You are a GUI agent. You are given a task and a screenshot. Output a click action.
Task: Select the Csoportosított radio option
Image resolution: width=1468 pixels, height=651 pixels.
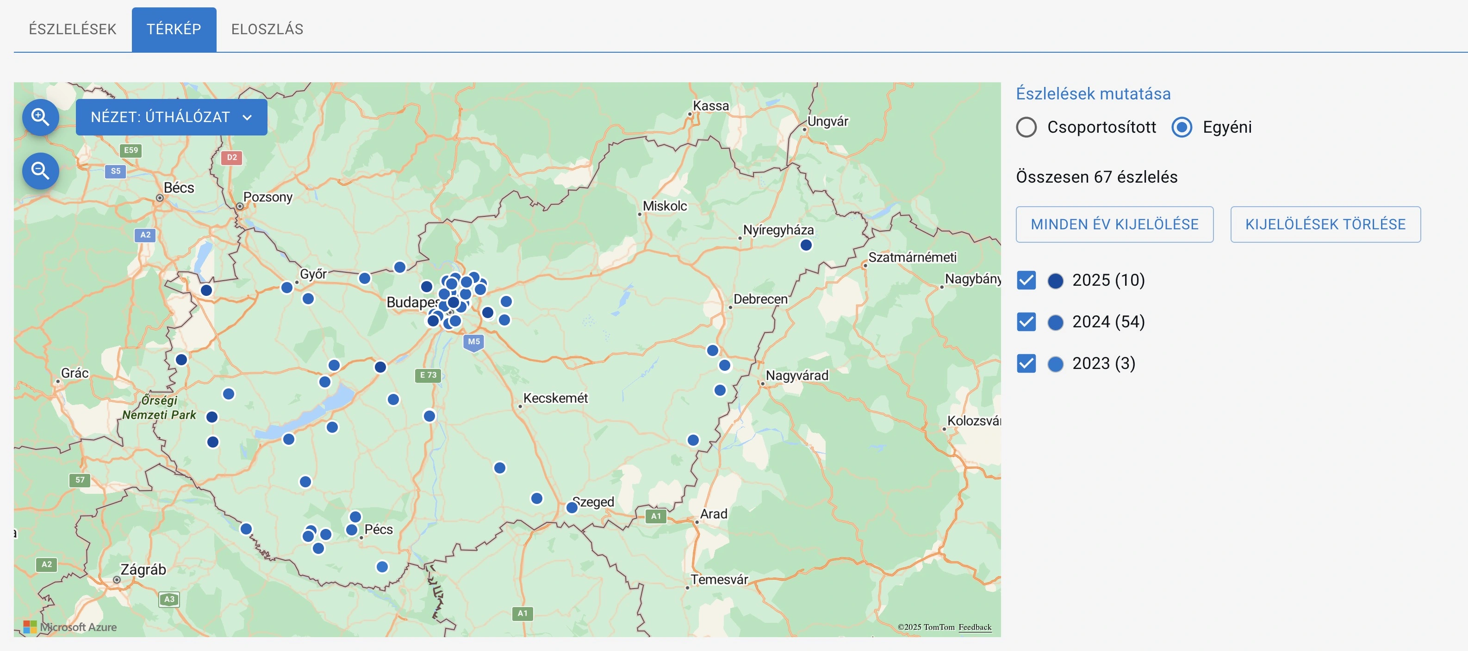[x=1026, y=127]
